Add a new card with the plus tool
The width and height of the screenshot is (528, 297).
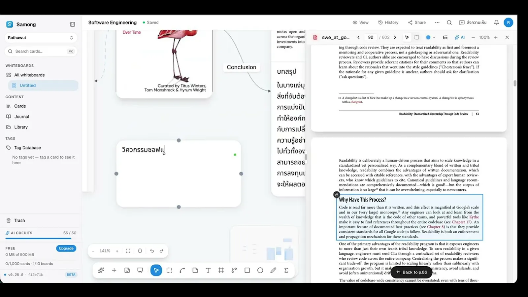[x=114, y=270]
